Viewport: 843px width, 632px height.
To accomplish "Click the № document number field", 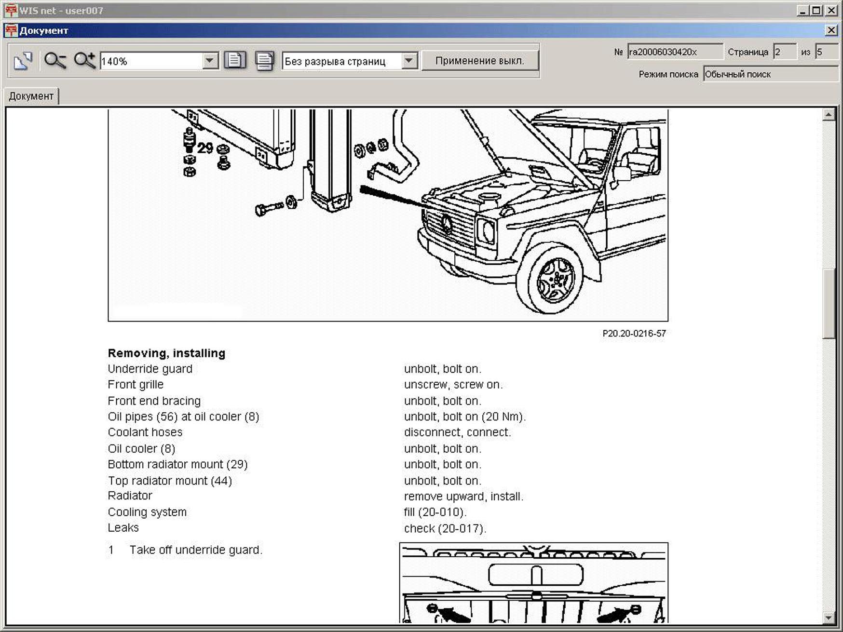I will [674, 52].
